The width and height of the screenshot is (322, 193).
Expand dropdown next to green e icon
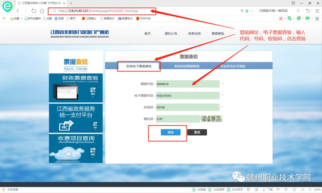(252, 11)
